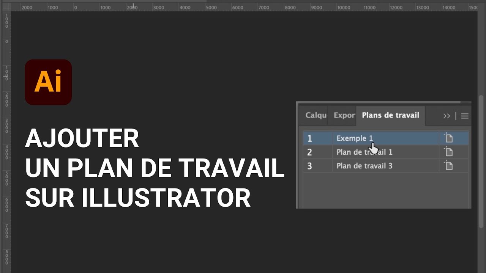This screenshot has width=486, height=273.
Task: Expand hidden panel tabs with double chevron
Action: pos(447,116)
